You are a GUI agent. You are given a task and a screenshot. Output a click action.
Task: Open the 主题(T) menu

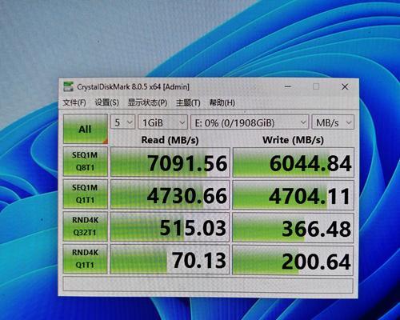pyautogui.click(x=188, y=102)
